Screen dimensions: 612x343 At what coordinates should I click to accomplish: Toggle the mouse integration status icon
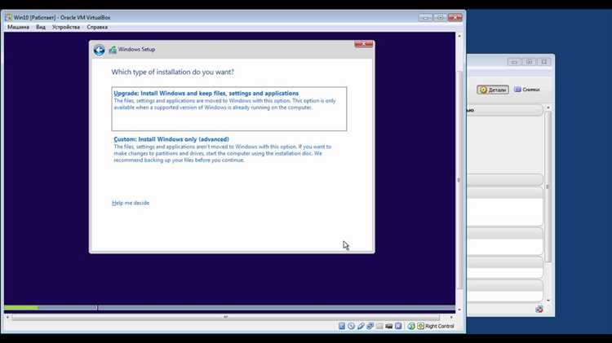tap(411, 326)
